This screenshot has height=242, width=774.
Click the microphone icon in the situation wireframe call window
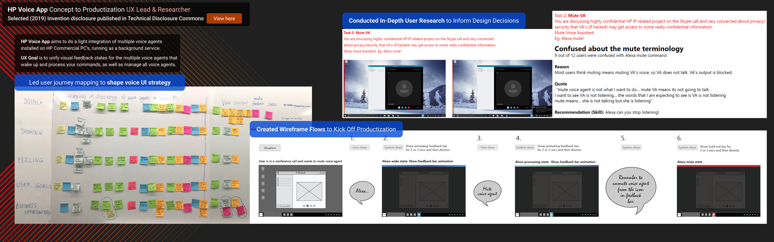click(x=307, y=206)
